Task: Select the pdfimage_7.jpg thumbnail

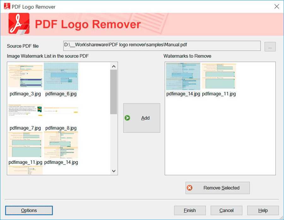Action: (x=25, y=110)
